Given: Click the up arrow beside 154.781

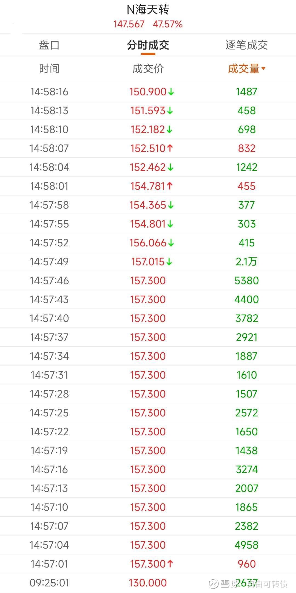Looking at the screenshot, I should (170, 186).
